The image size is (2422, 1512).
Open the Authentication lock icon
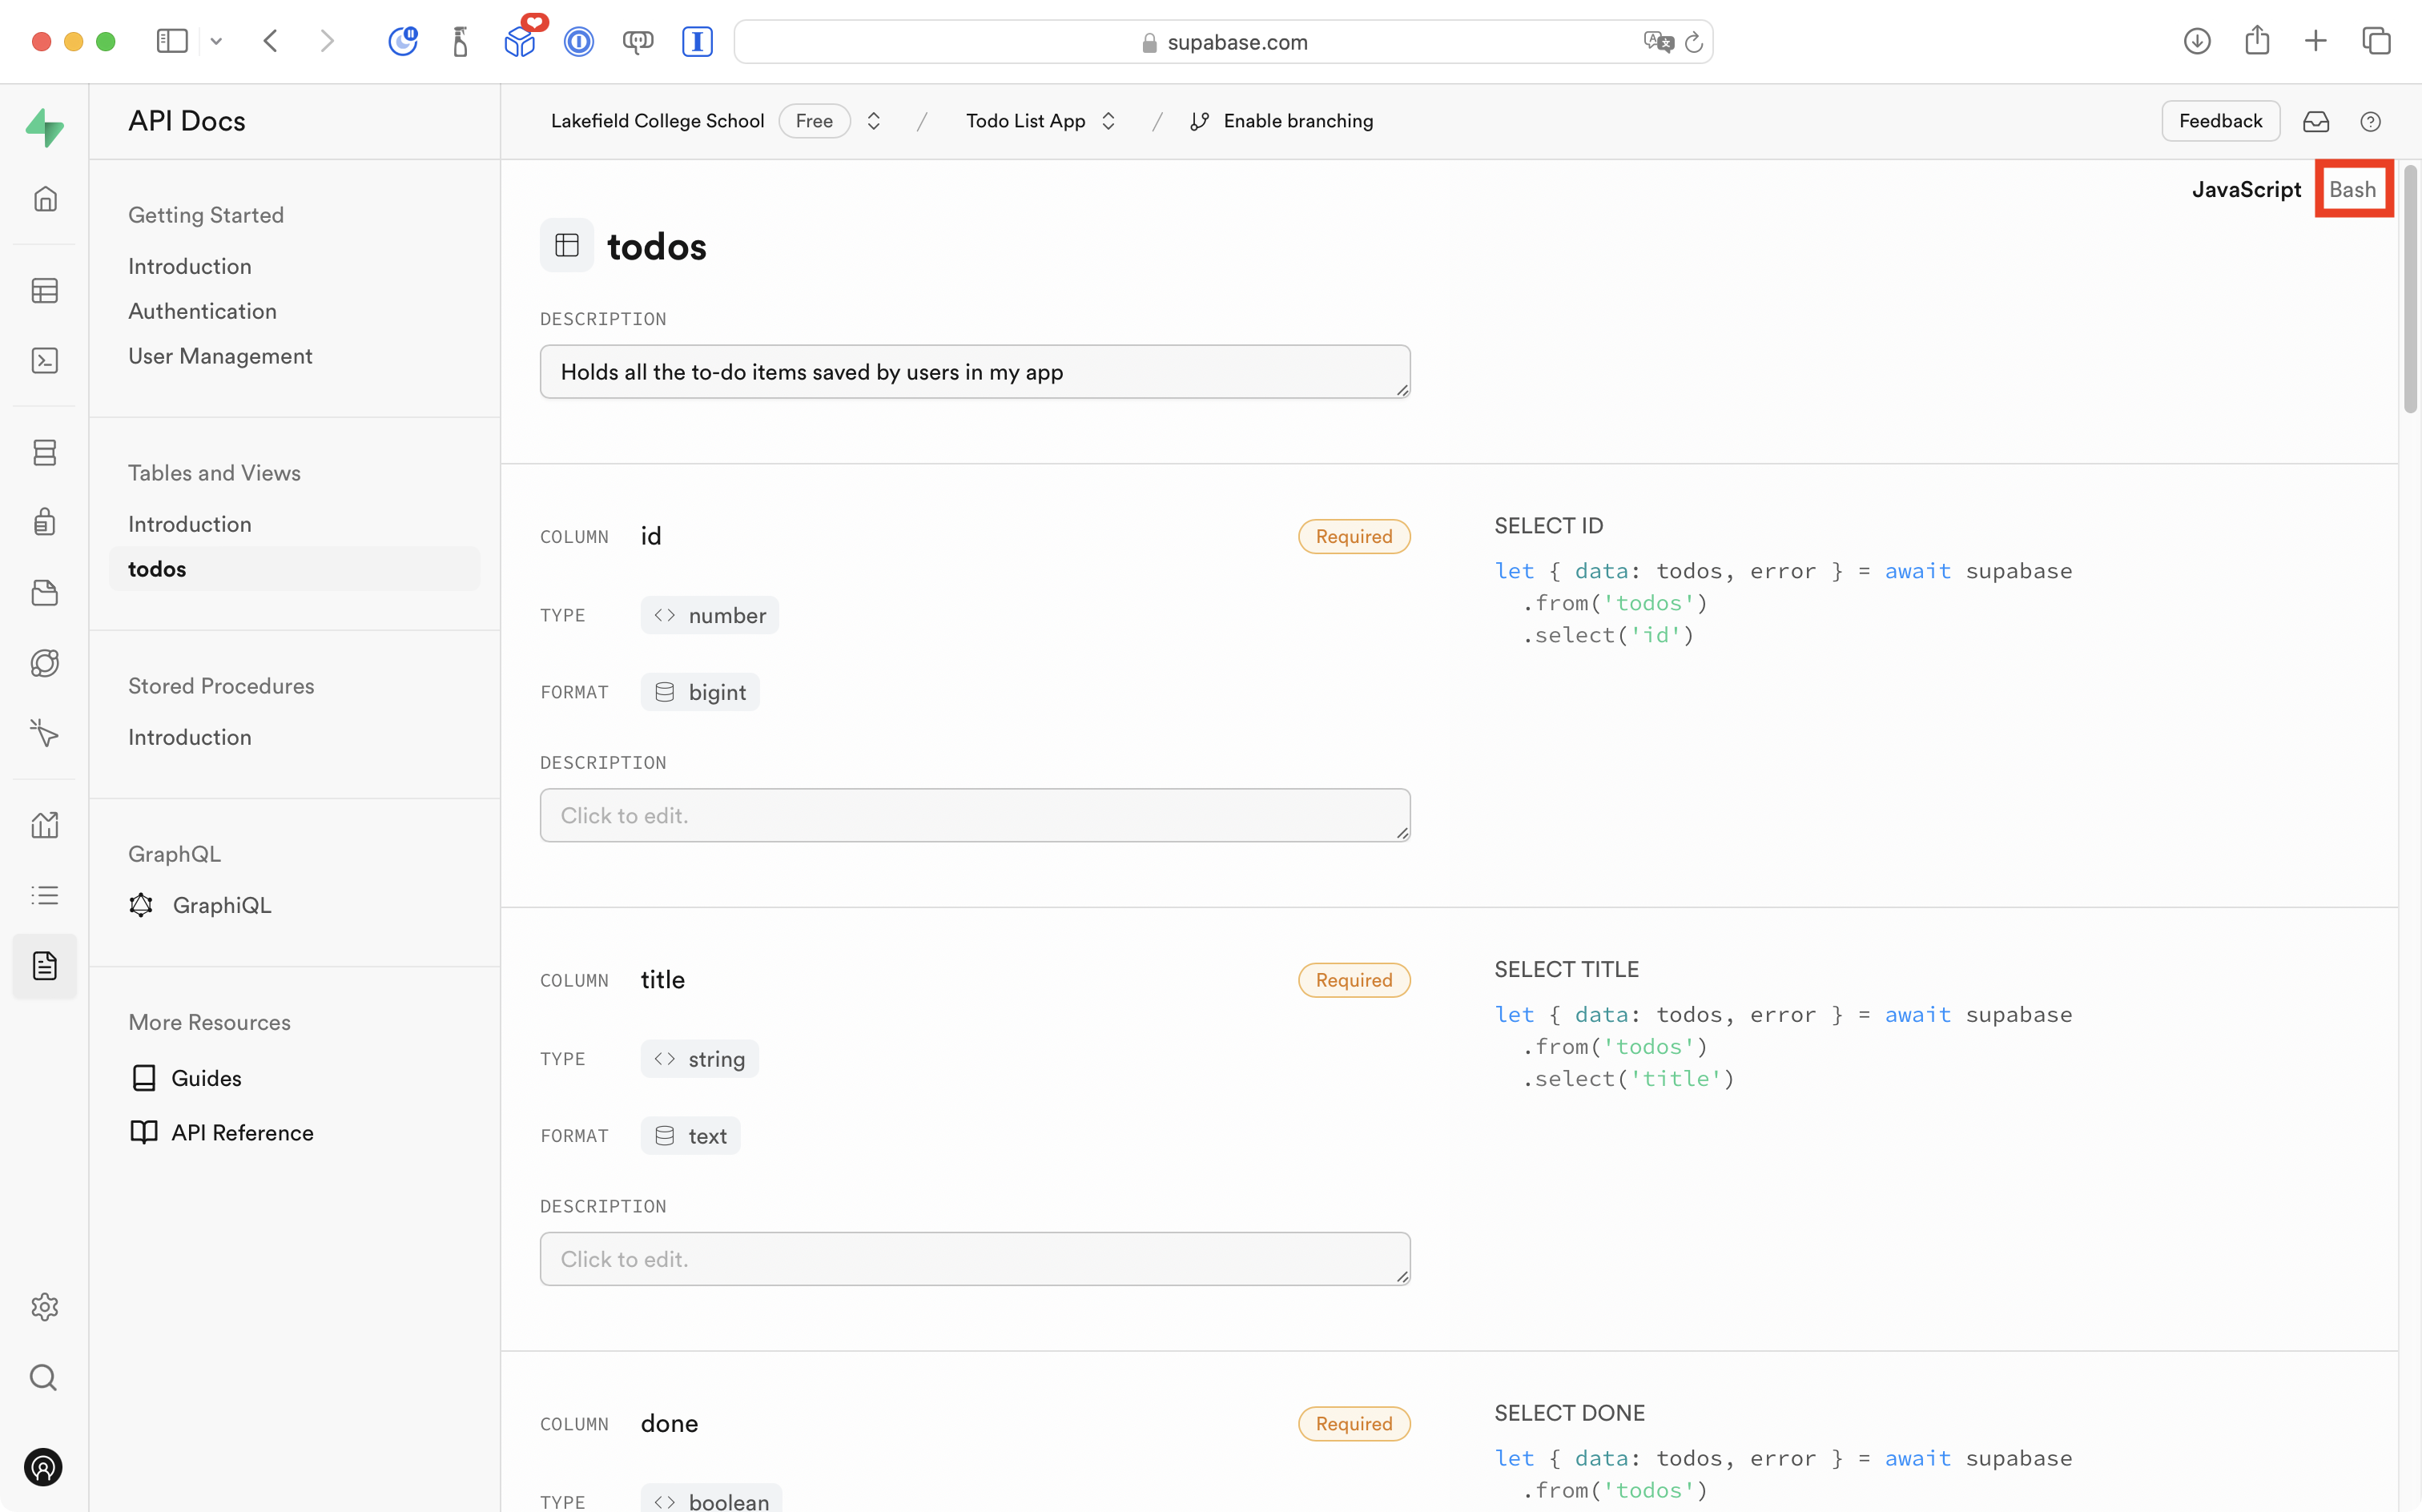[x=45, y=522]
